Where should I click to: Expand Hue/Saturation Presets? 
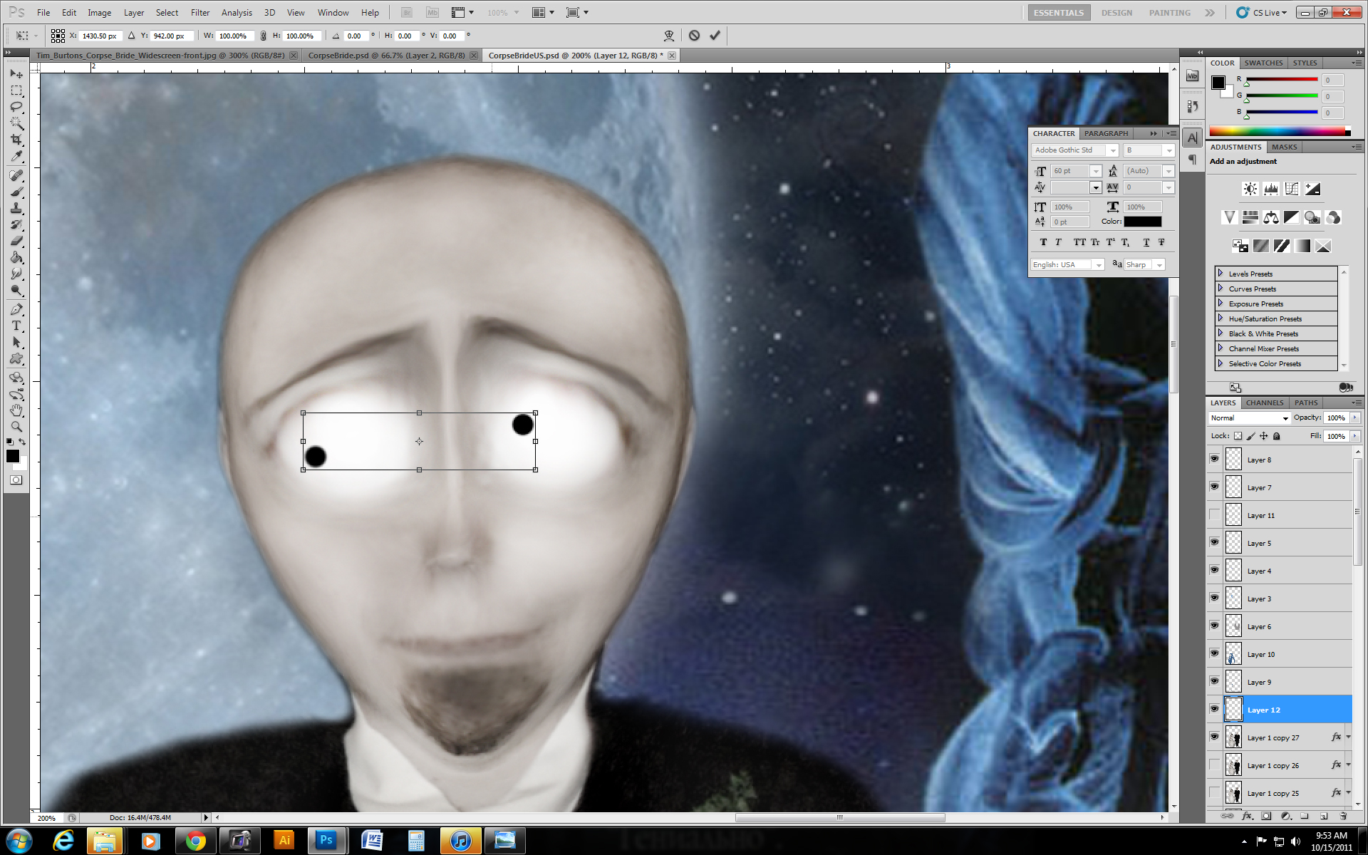click(x=1221, y=318)
